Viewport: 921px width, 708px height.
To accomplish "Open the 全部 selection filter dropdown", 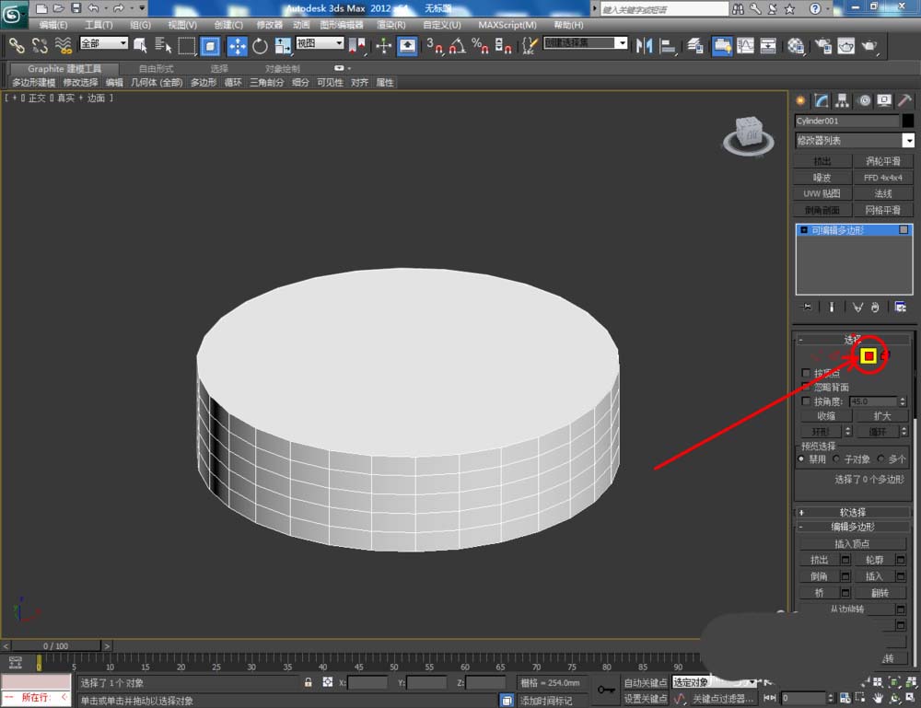I will [104, 43].
